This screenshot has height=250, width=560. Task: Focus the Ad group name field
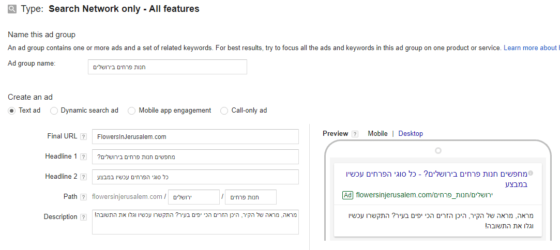168,67
